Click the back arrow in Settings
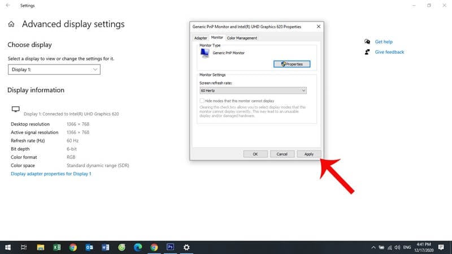Image resolution: width=452 pixels, height=254 pixels. click(x=8, y=5)
